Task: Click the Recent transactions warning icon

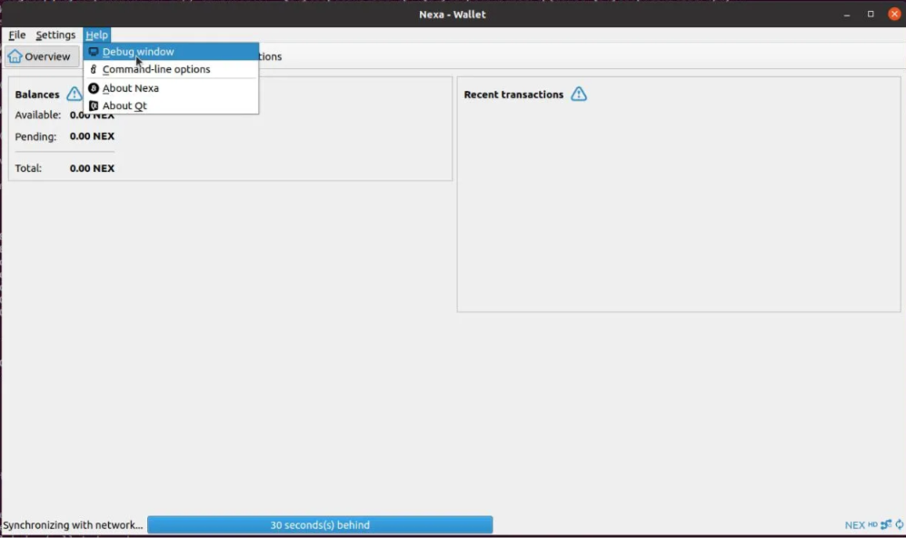Action: [579, 95]
